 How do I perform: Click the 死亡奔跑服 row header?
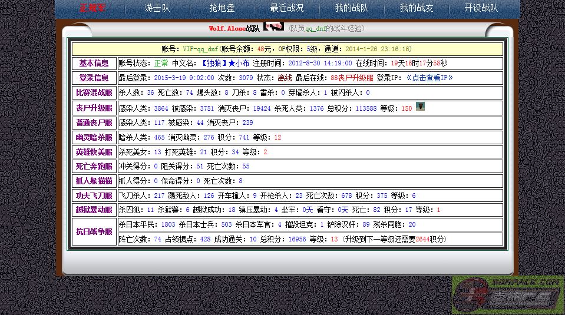click(94, 166)
